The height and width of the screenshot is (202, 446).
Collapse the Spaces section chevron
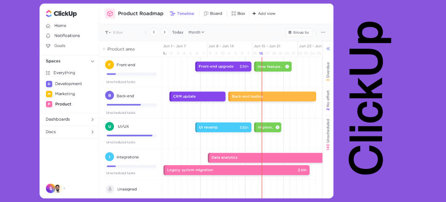tap(92, 62)
